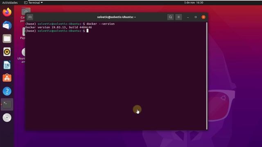Screen dimensions: 262x147
Task: Expand the Terminal app menu in top bar
Action: pos(34,3)
